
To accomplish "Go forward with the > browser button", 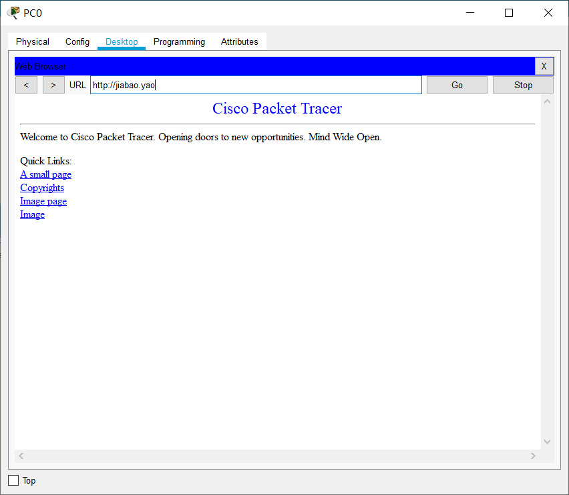I will click(x=53, y=85).
